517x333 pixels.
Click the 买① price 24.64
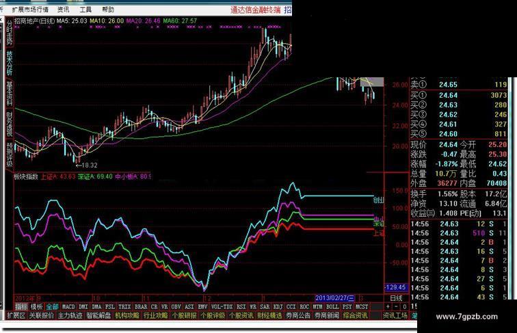(x=448, y=95)
